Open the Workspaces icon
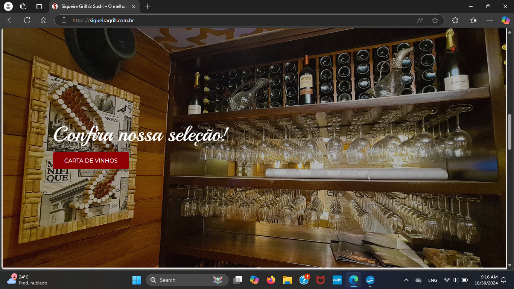This screenshot has width=514, height=289. [23, 6]
